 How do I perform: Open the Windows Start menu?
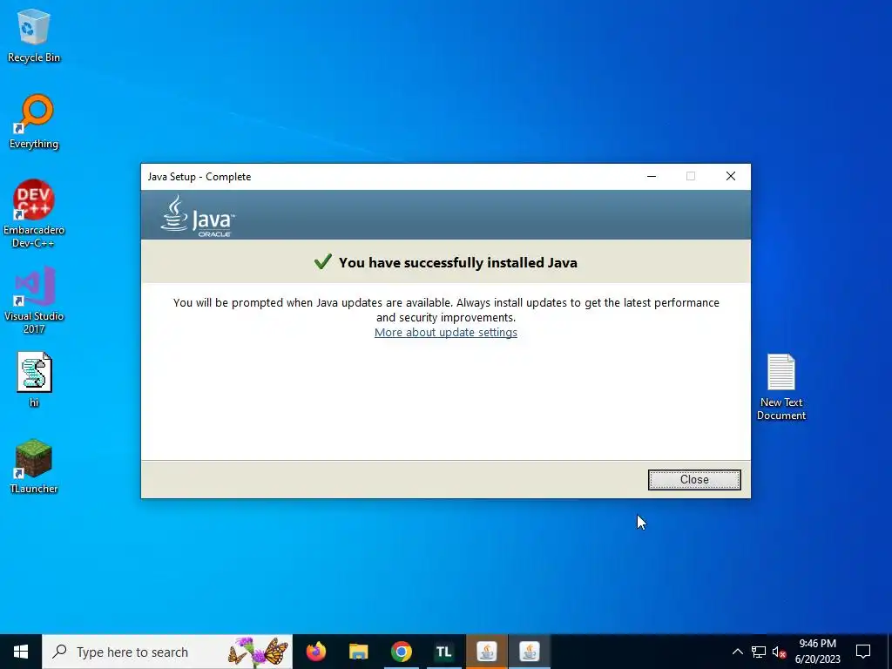click(x=21, y=652)
